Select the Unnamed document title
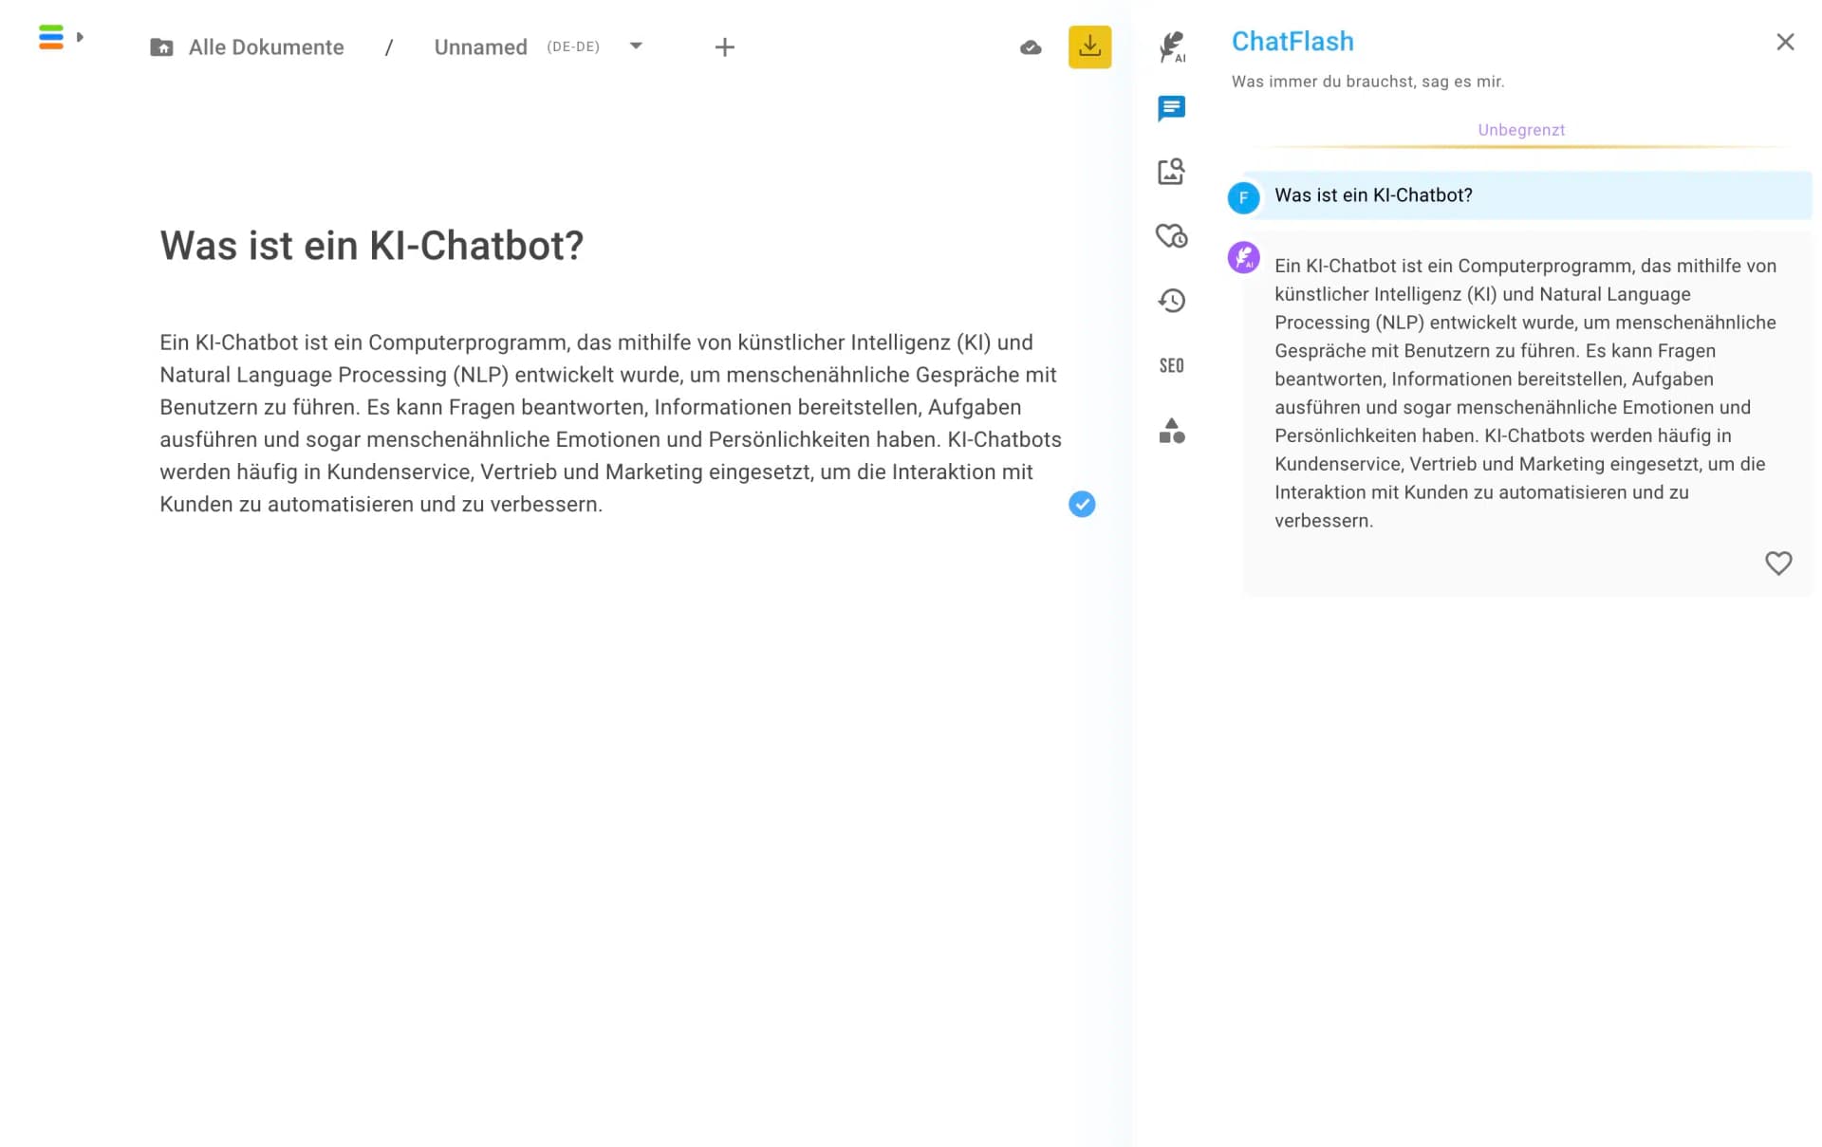Viewport: 1822px width, 1147px height. 479,46
